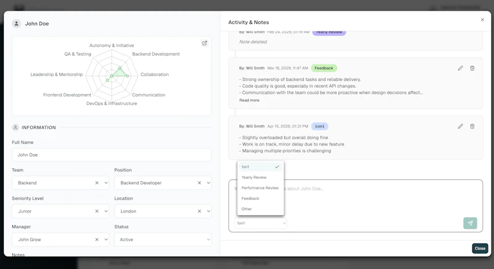
Task: Open radar chart in expanded view icon
Action: coord(204,43)
